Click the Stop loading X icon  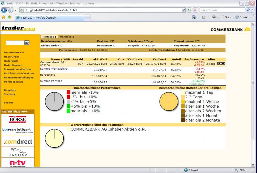coord(196,10)
